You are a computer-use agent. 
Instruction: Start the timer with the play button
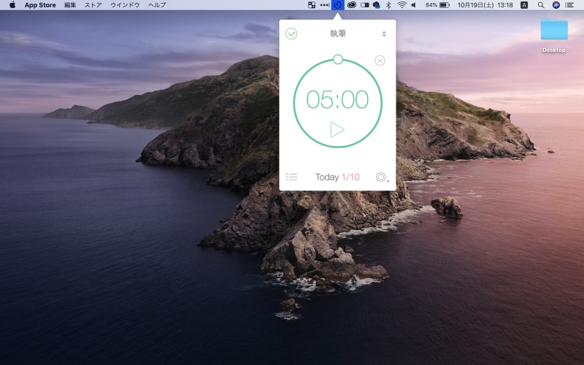tap(337, 130)
